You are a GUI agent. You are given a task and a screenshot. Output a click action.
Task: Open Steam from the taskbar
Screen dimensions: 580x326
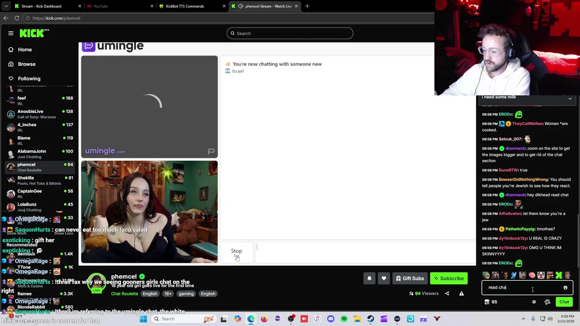click(371, 319)
